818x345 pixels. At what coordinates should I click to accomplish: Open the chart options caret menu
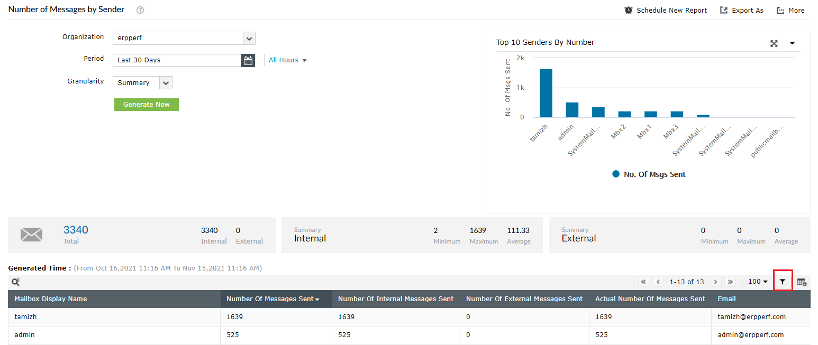point(792,43)
